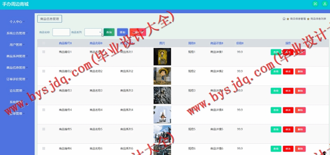This screenshot has height=155, width=330.
Task: Click 查看 for 商品编号5
Action: (276, 130)
